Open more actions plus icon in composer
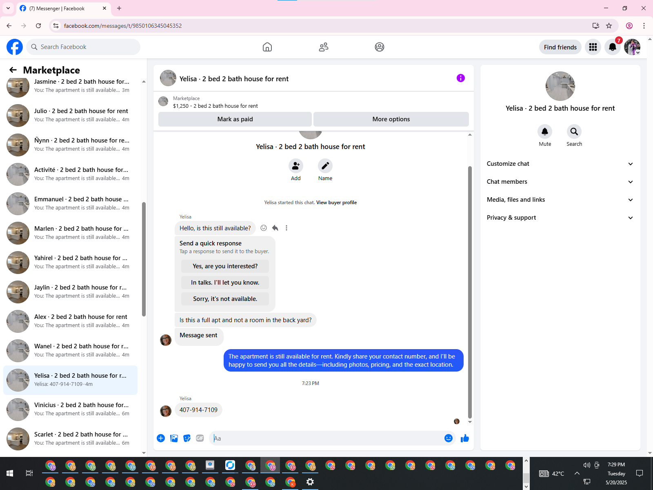Image resolution: width=653 pixels, height=490 pixels. click(x=161, y=438)
